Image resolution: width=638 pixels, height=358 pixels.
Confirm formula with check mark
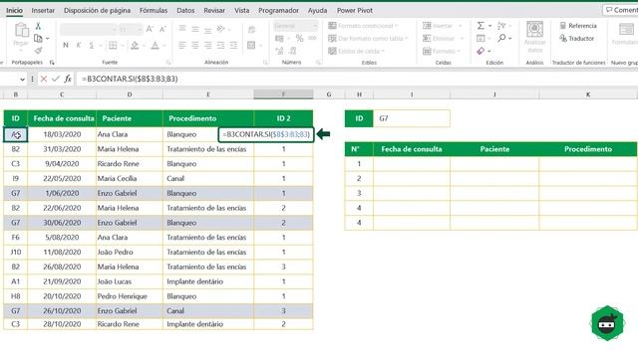pyautogui.click(x=56, y=79)
